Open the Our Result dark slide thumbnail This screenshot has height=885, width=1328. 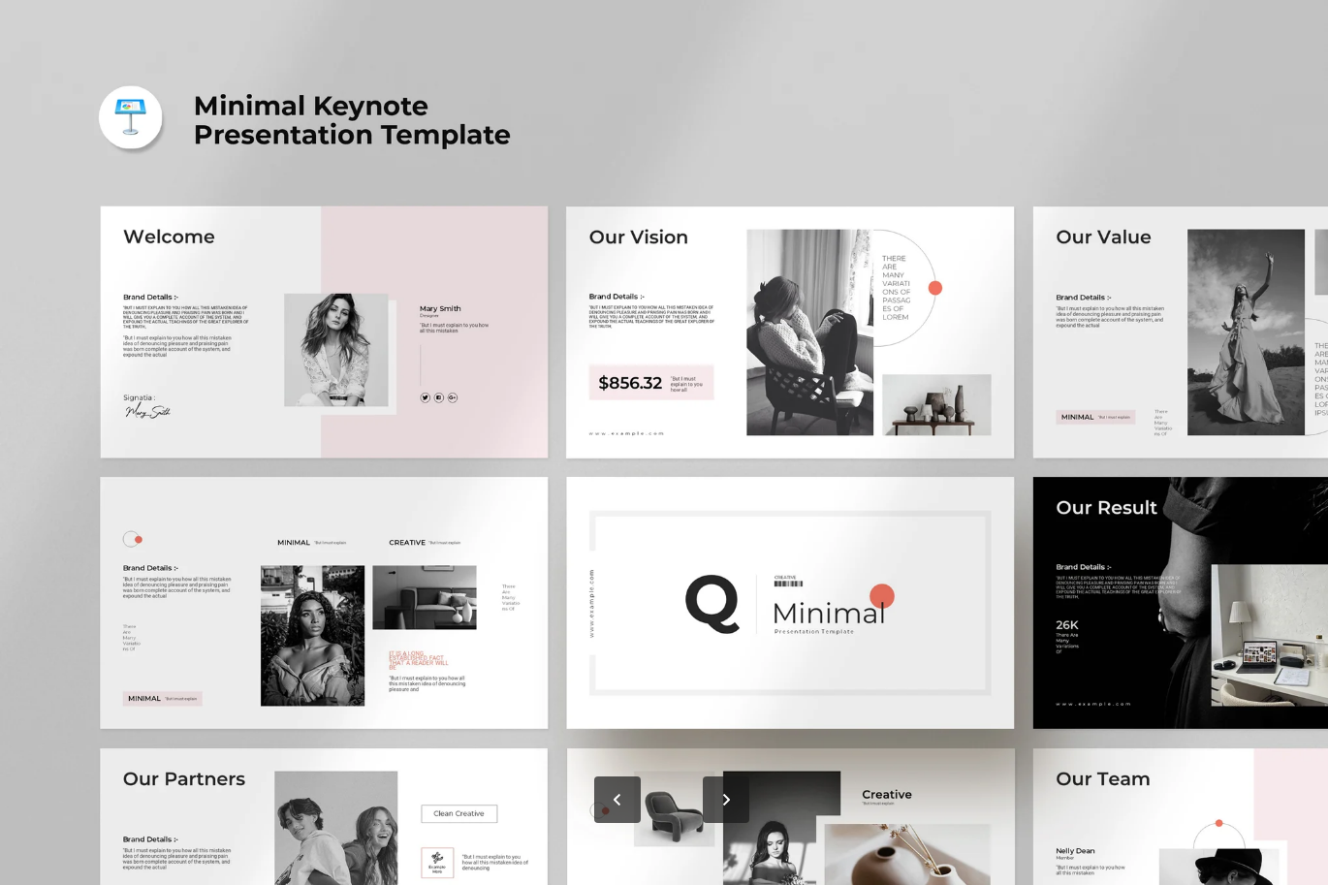1180,602
